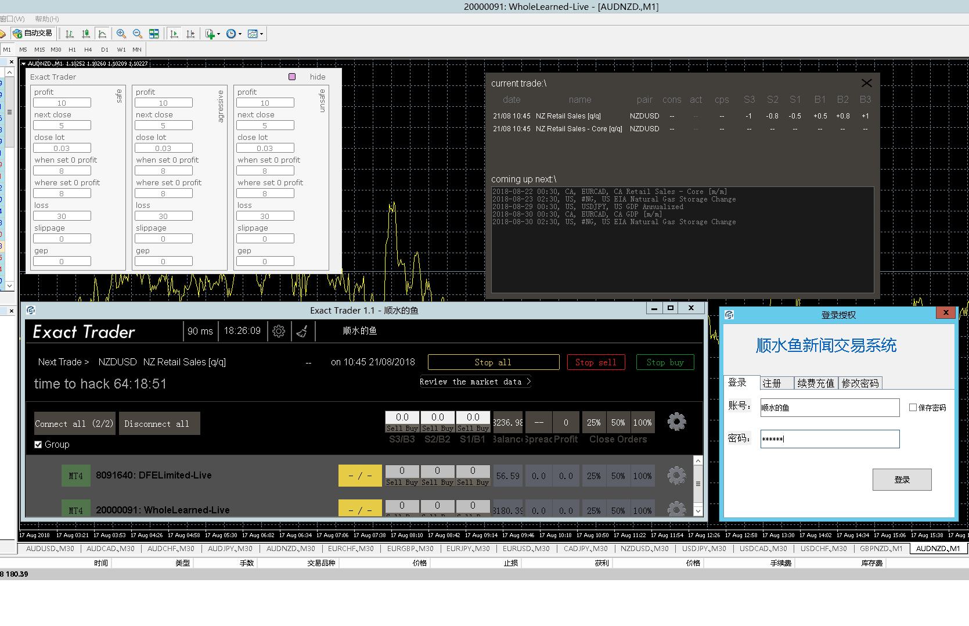Switch chart to candlestick view

pyautogui.click(x=86, y=34)
